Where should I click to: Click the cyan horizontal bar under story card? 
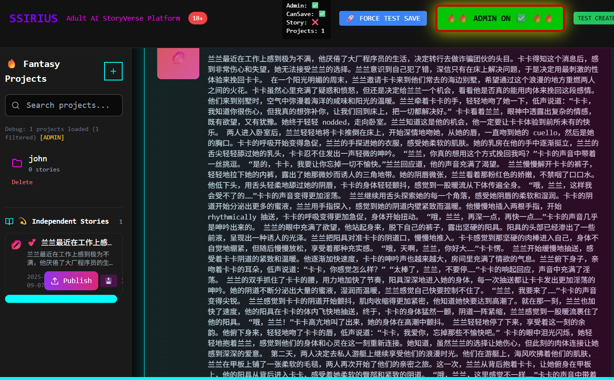[61, 299]
